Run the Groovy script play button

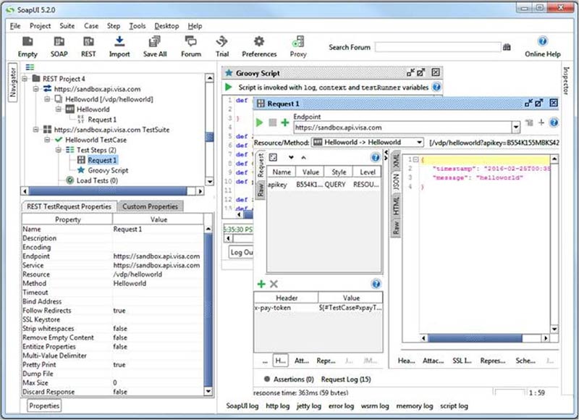pyautogui.click(x=229, y=87)
